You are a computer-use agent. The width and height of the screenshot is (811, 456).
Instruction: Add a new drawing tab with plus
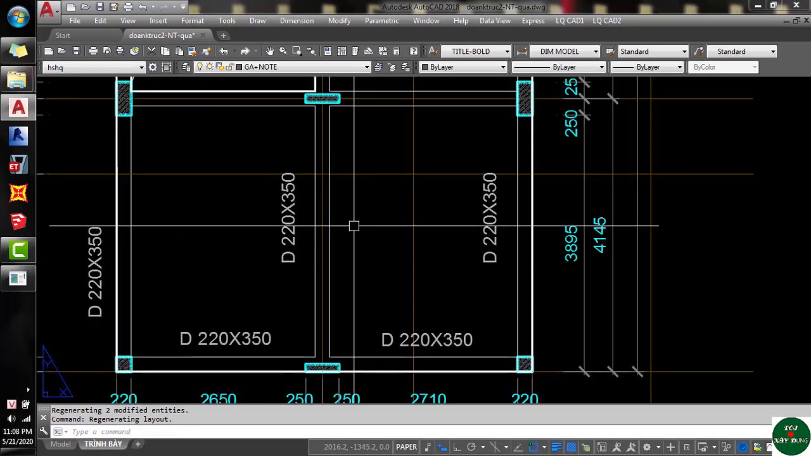[x=223, y=35]
